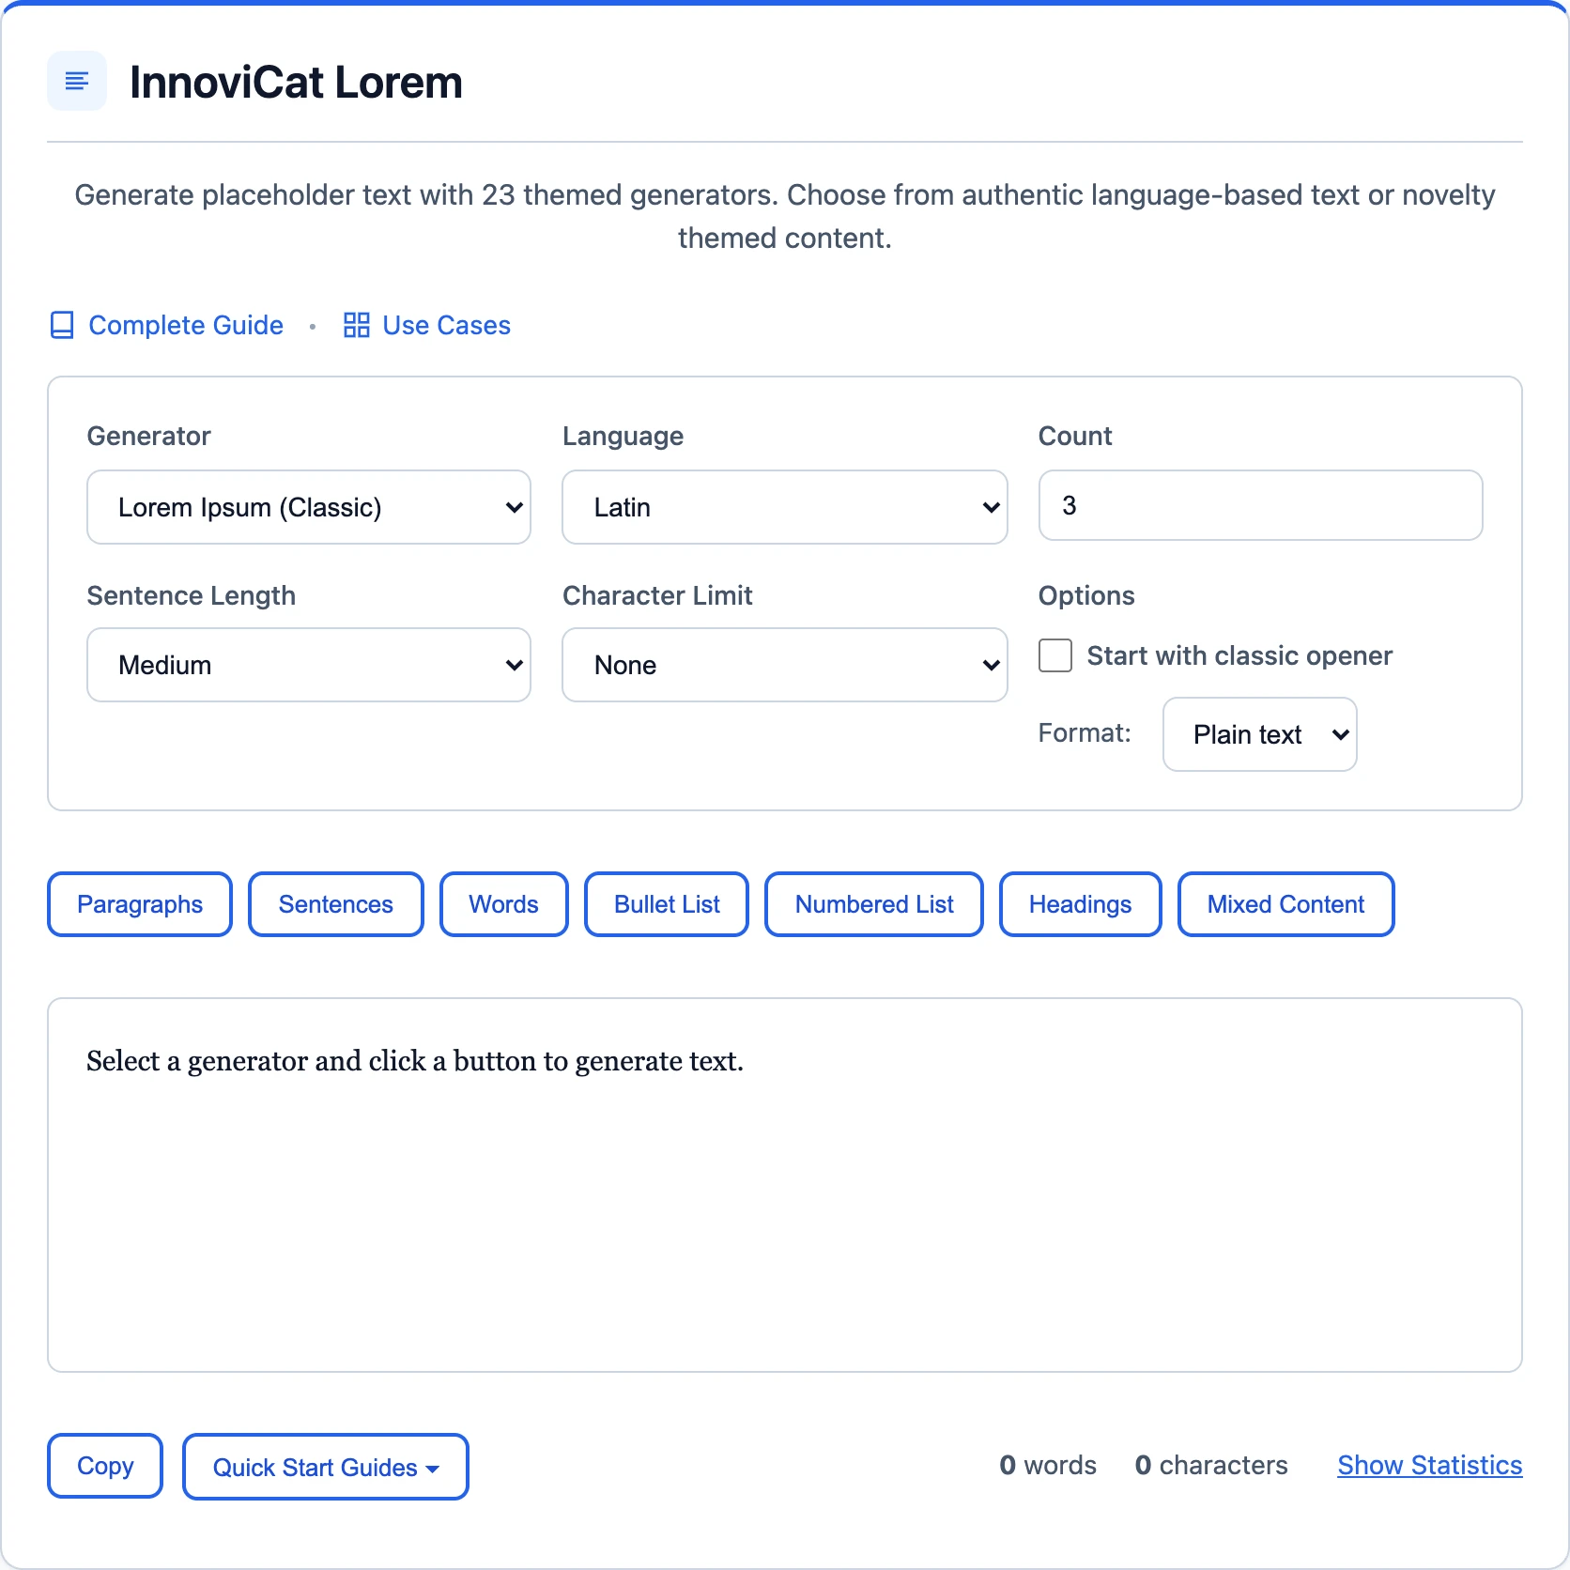The height and width of the screenshot is (1570, 1570).
Task: Click the Headings button
Action: click(x=1081, y=904)
